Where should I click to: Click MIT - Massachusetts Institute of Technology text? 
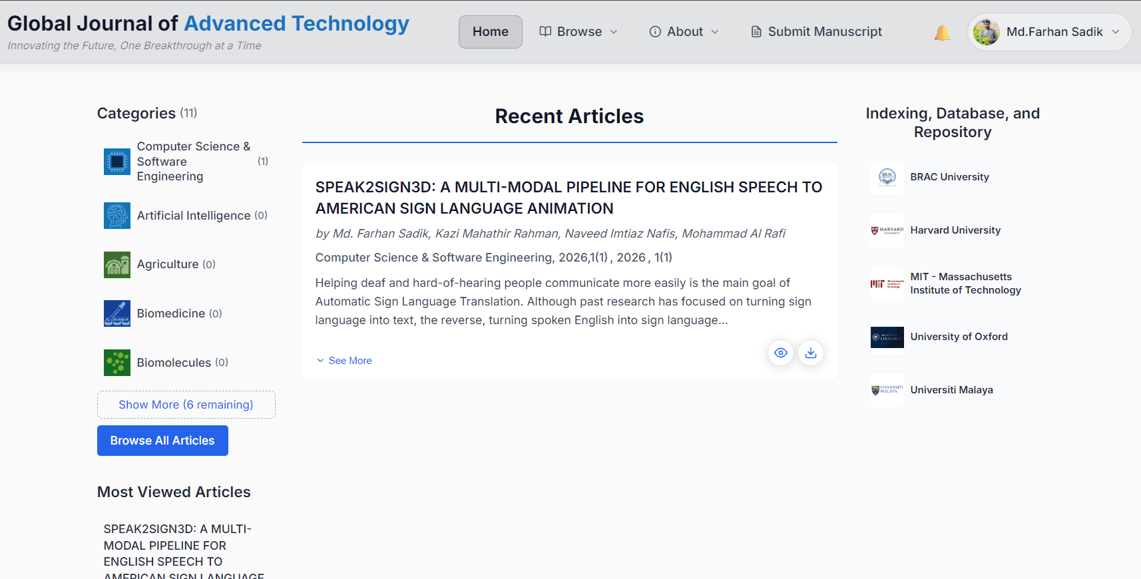(x=966, y=284)
